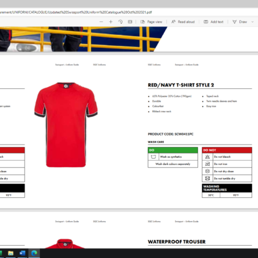Click the fit to width icon
The image size is (258, 258).
130,22
